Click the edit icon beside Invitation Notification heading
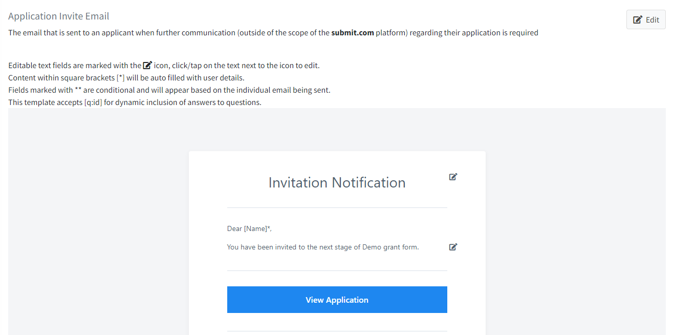Viewport: 674px width, 335px height. [453, 177]
